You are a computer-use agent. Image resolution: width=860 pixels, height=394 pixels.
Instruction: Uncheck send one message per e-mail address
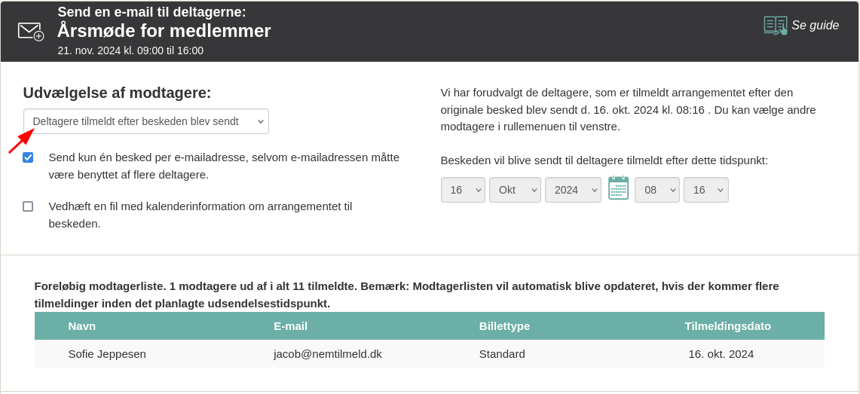pos(28,157)
